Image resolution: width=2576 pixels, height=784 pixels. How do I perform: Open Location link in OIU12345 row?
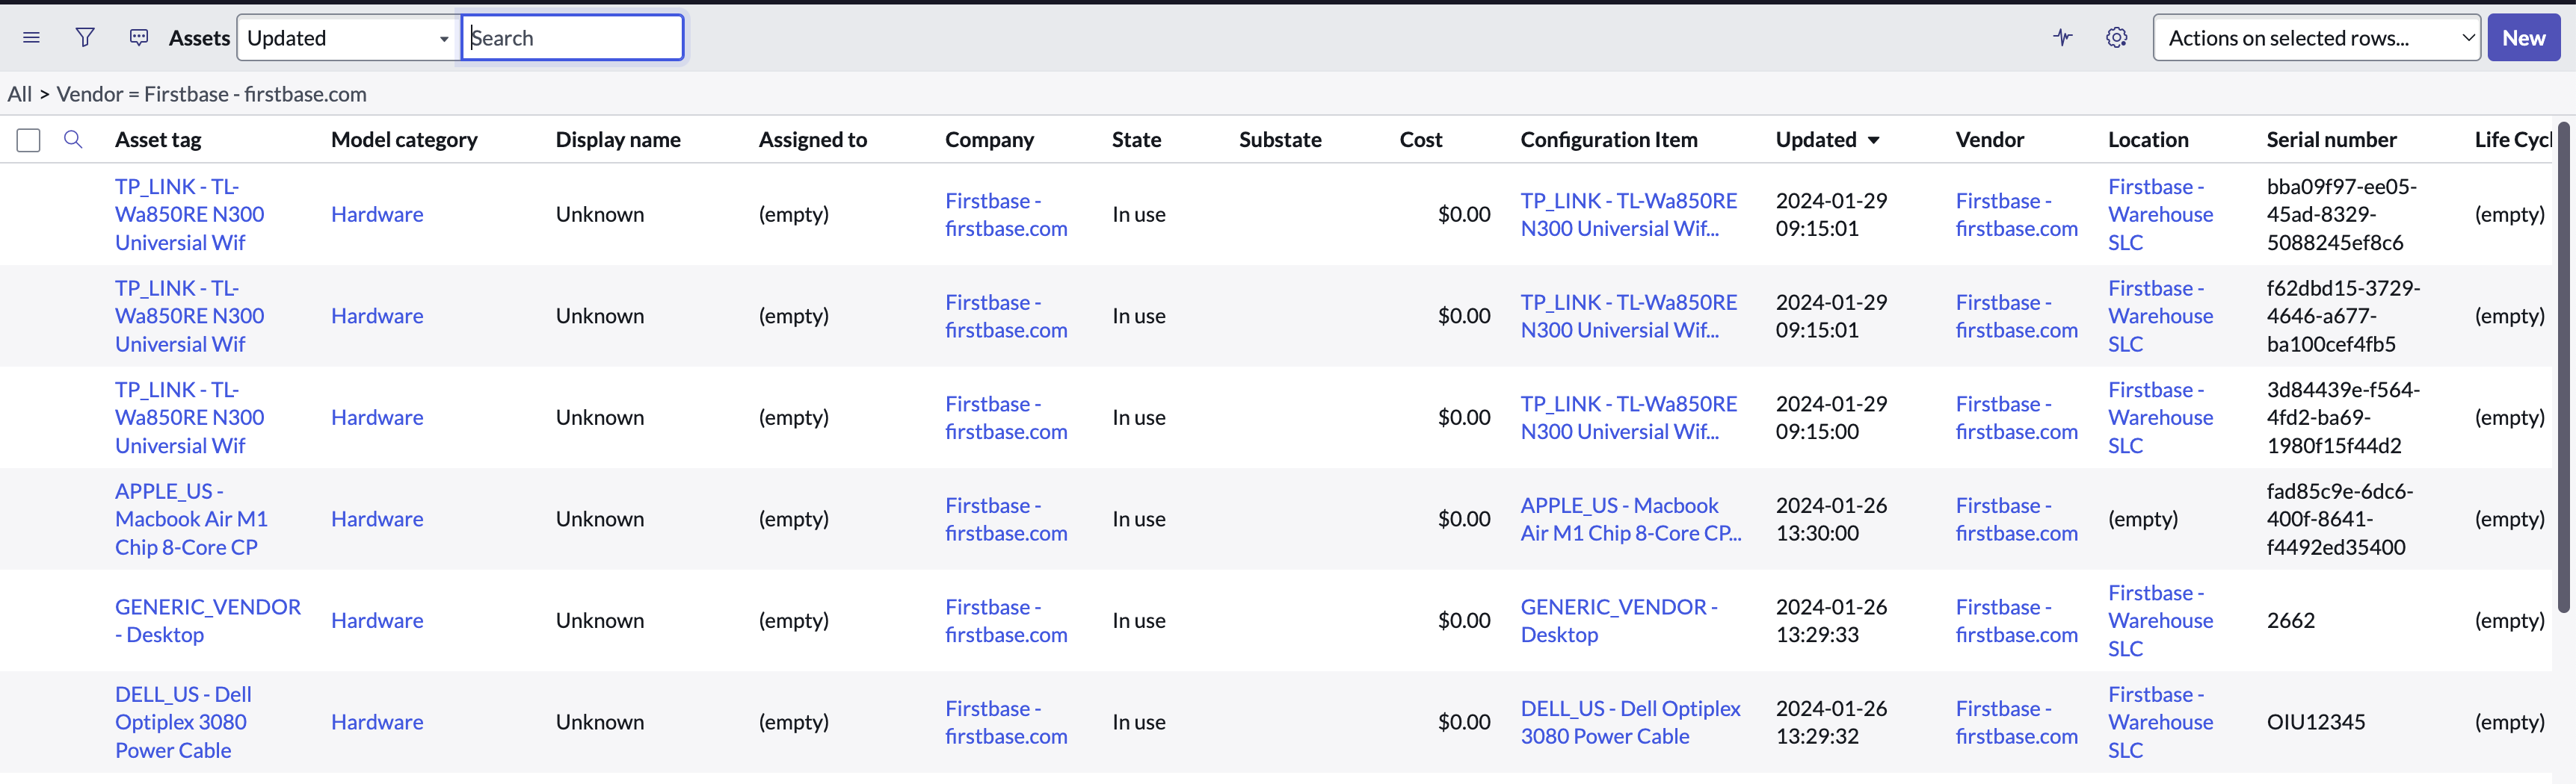tap(2160, 722)
